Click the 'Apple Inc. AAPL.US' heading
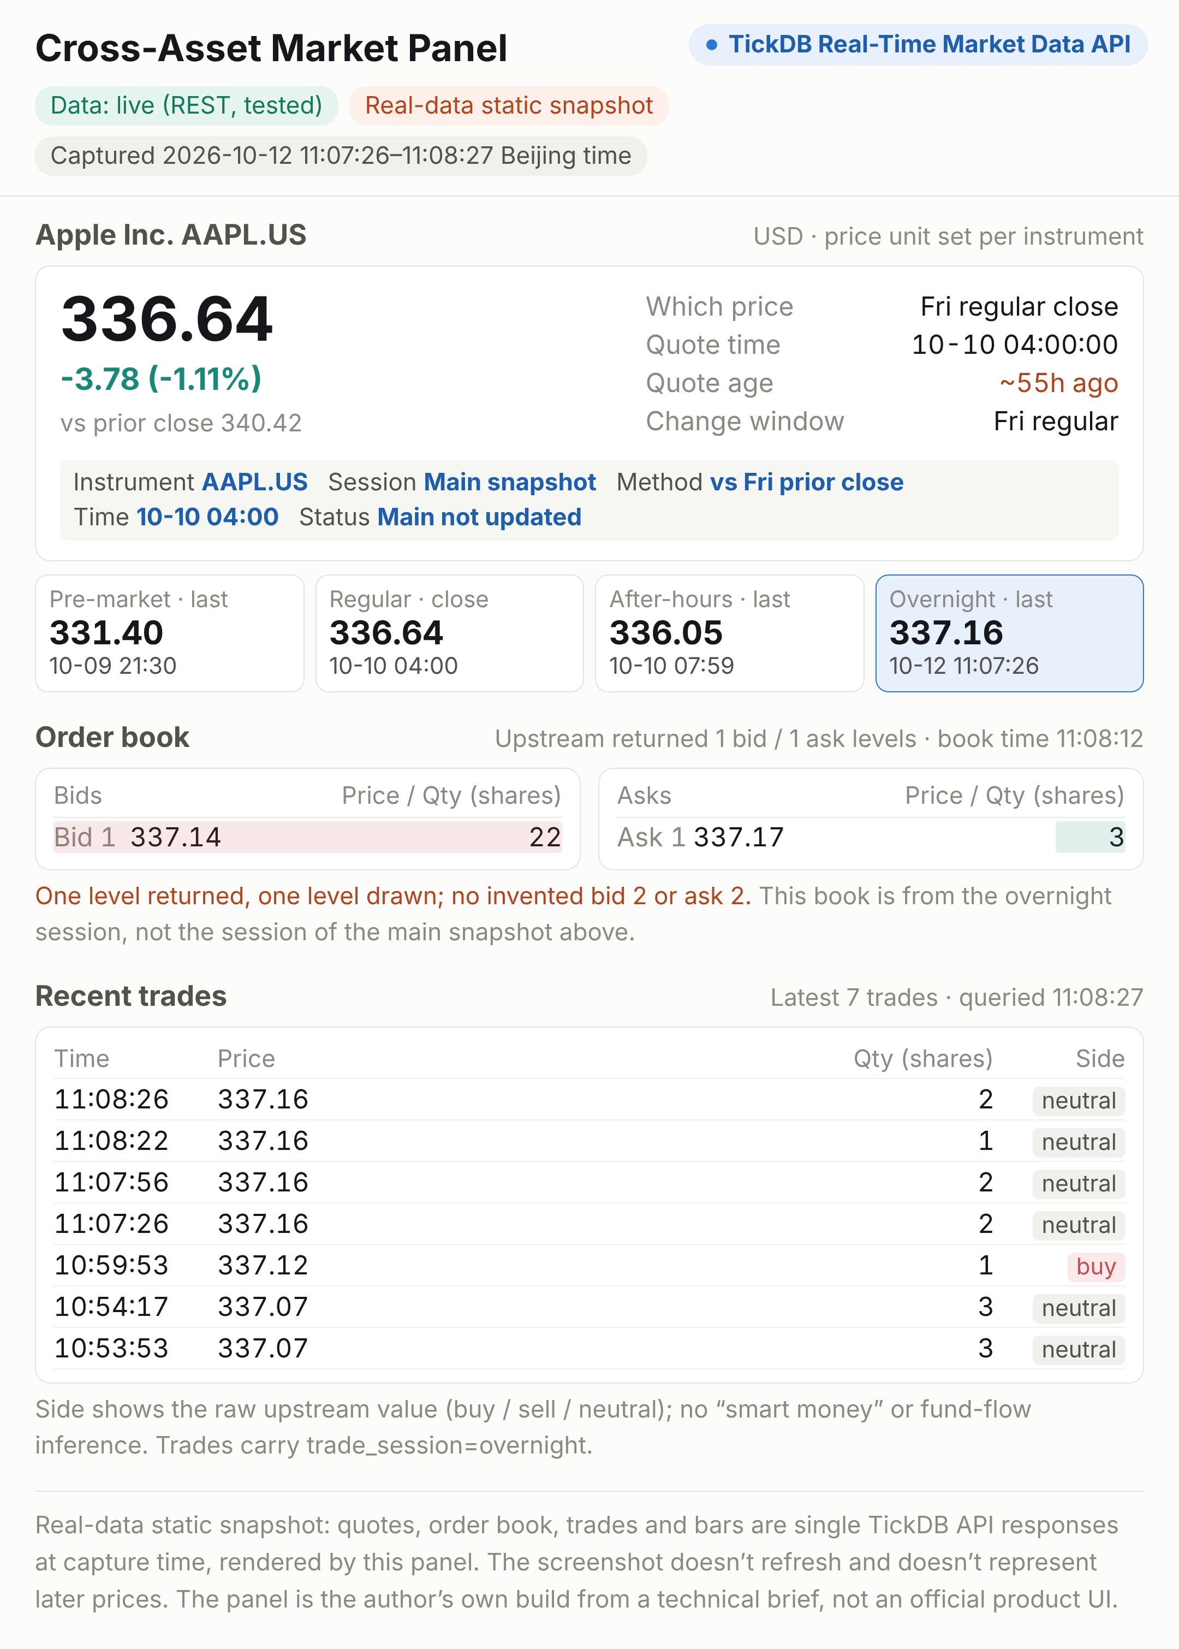 pos(171,235)
